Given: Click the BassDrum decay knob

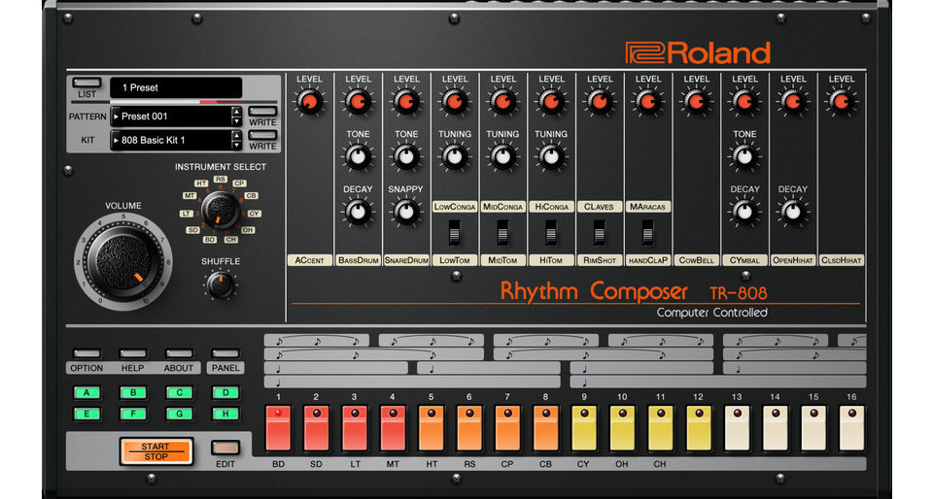Looking at the screenshot, I should [x=358, y=212].
